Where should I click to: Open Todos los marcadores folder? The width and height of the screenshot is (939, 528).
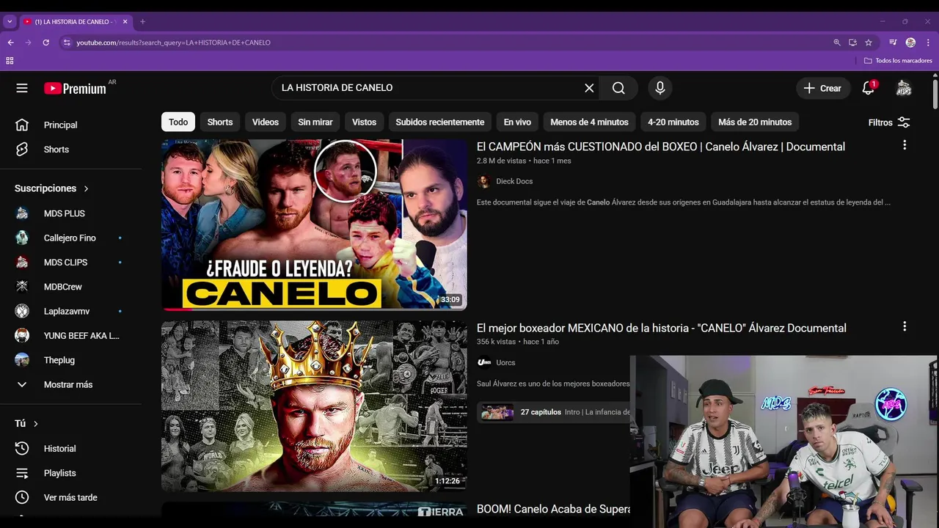click(x=898, y=60)
